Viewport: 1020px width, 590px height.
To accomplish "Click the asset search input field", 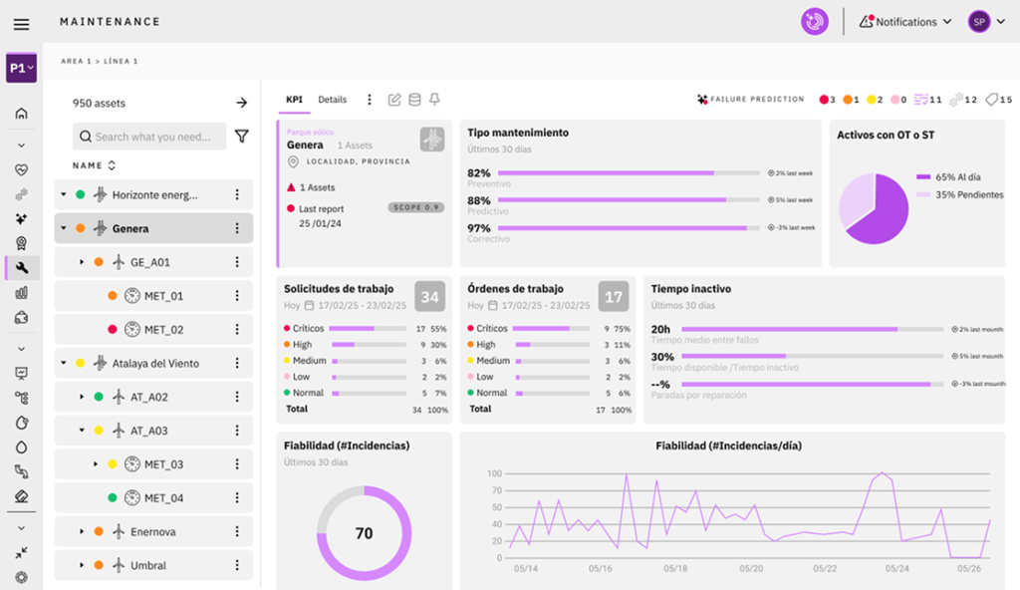I will (x=154, y=137).
